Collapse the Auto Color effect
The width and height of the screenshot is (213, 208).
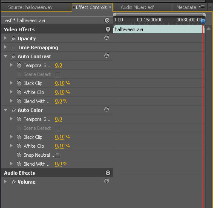click(x=6, y=110)
